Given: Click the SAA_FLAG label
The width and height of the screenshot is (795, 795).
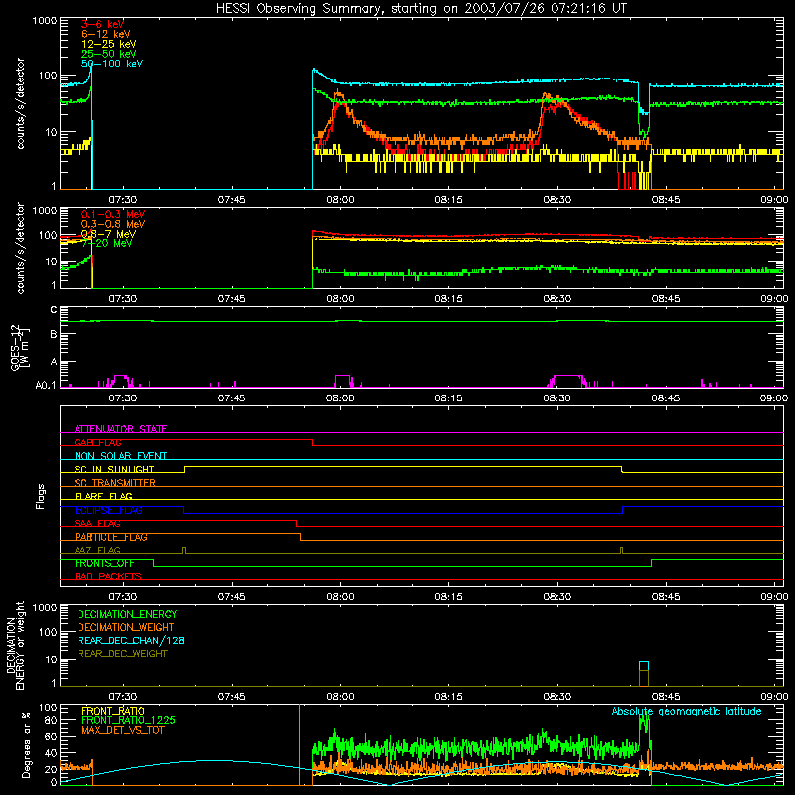Looking at the screenshot, I should point(97,523).
